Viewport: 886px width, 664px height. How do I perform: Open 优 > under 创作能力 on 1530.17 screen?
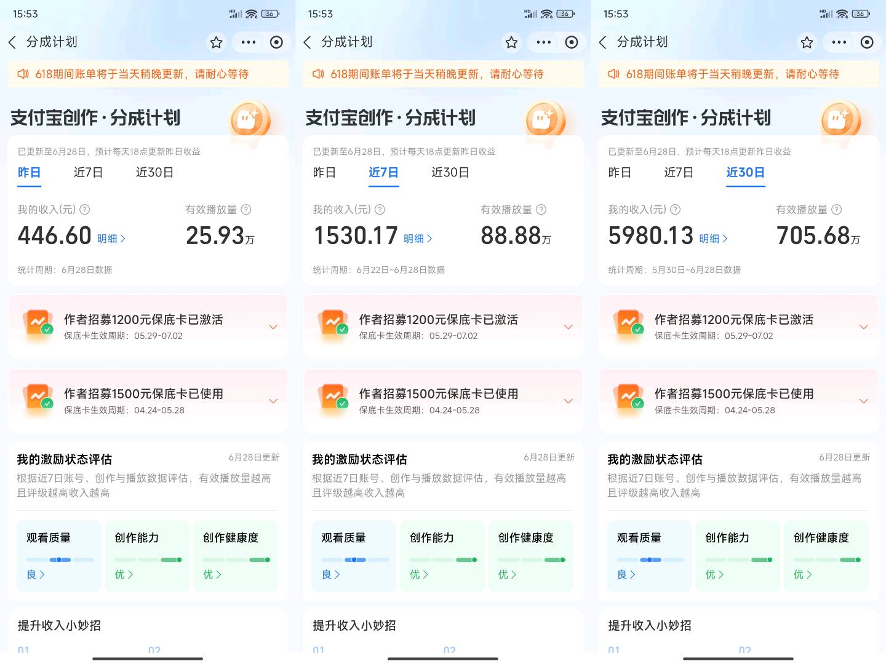419,574
